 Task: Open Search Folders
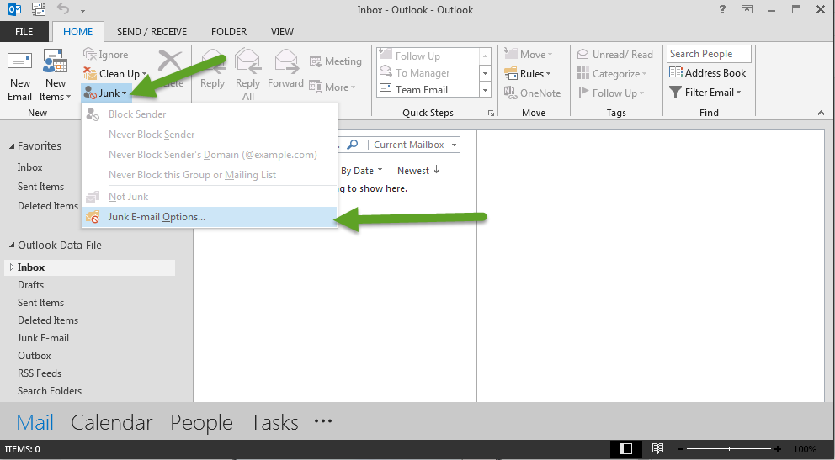coord(50,391)
